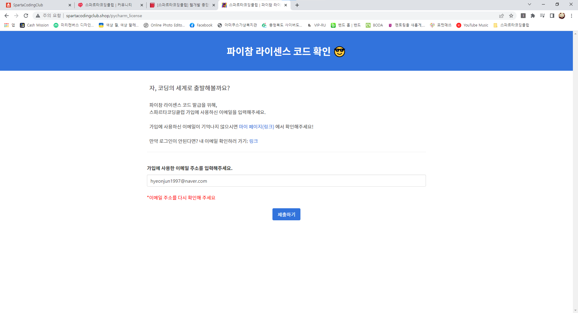Toggle the browser side panel
Viewport: 578px width, 313px height.
[x=552, y=16]
